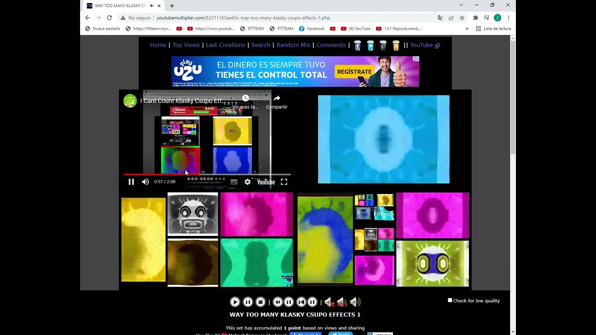596x335 pixels.
Task: Open YouTube player settings gear
Action: [248, 182]
